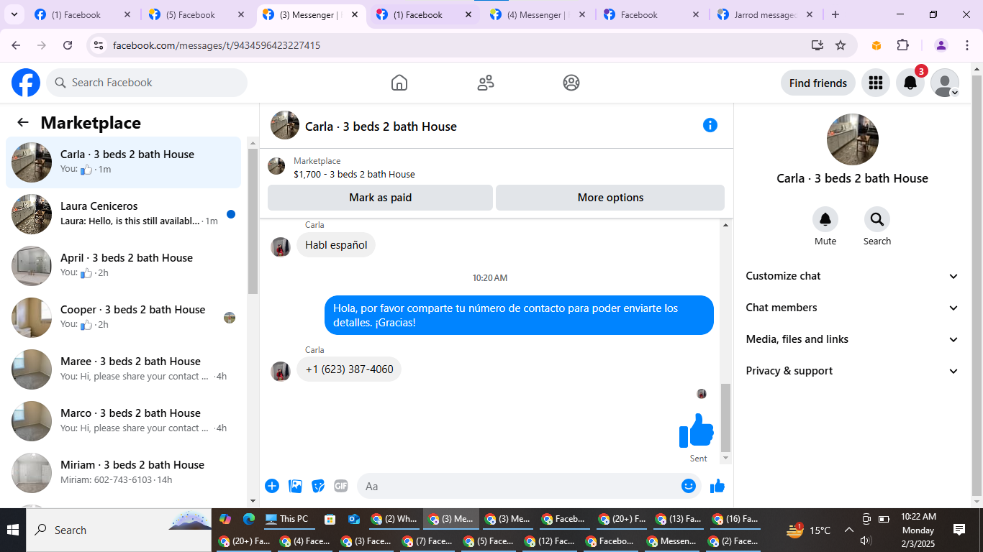
Task: Choose a GIF in the composer
Action: (x=341, y=486)
